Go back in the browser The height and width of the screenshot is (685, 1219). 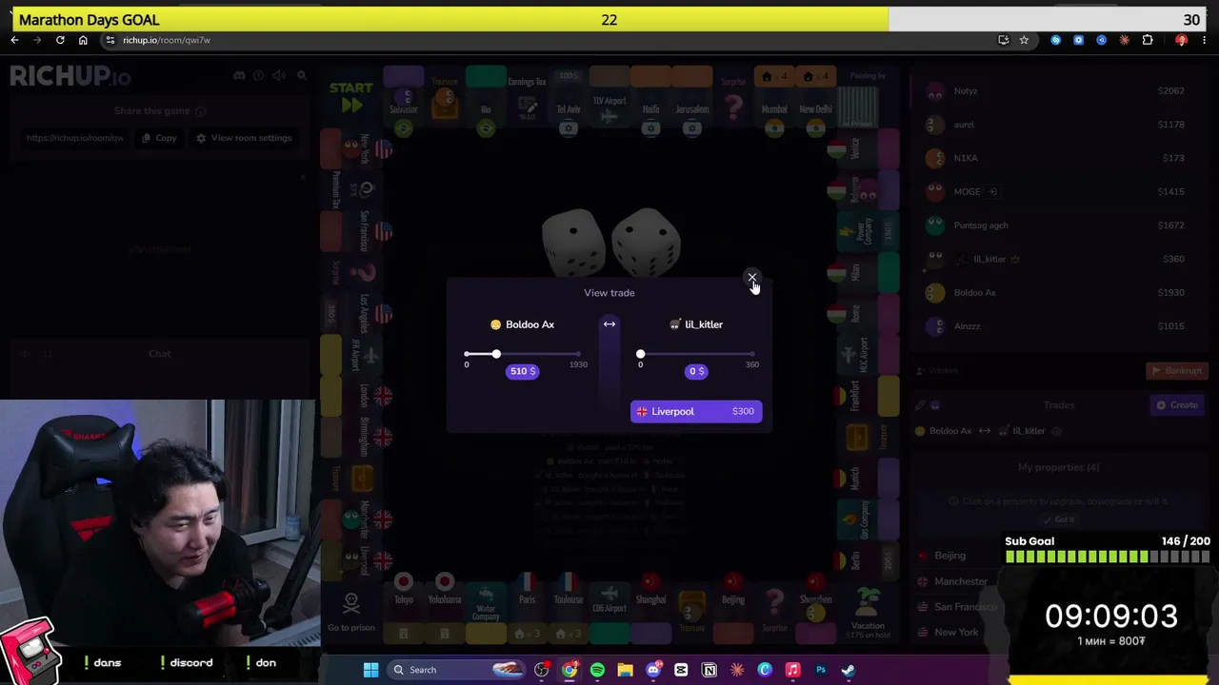pyautogui.click(x=14, y=40)
